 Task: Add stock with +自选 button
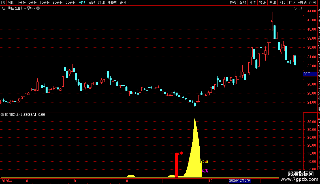pyautogui.click(x=302, y=3)
